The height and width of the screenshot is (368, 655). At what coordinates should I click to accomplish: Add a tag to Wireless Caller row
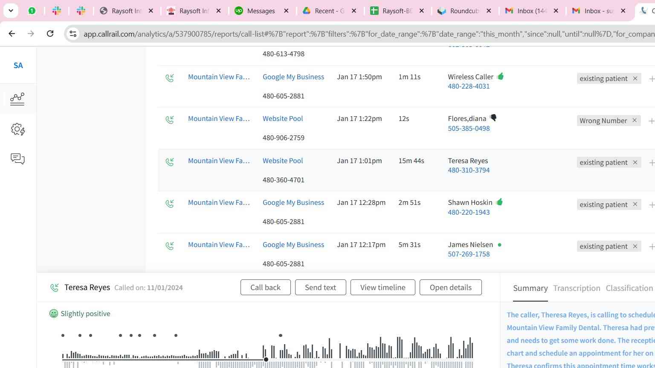651,79
